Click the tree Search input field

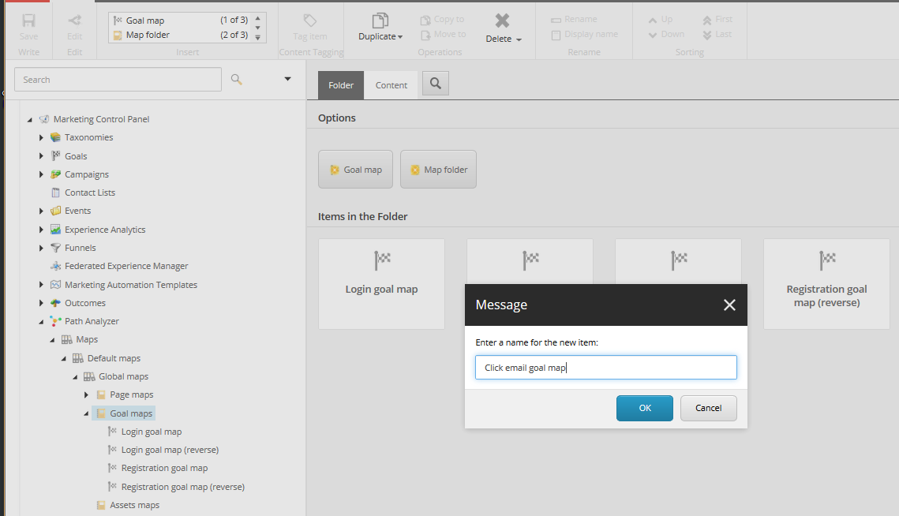[x=118, y=80]
